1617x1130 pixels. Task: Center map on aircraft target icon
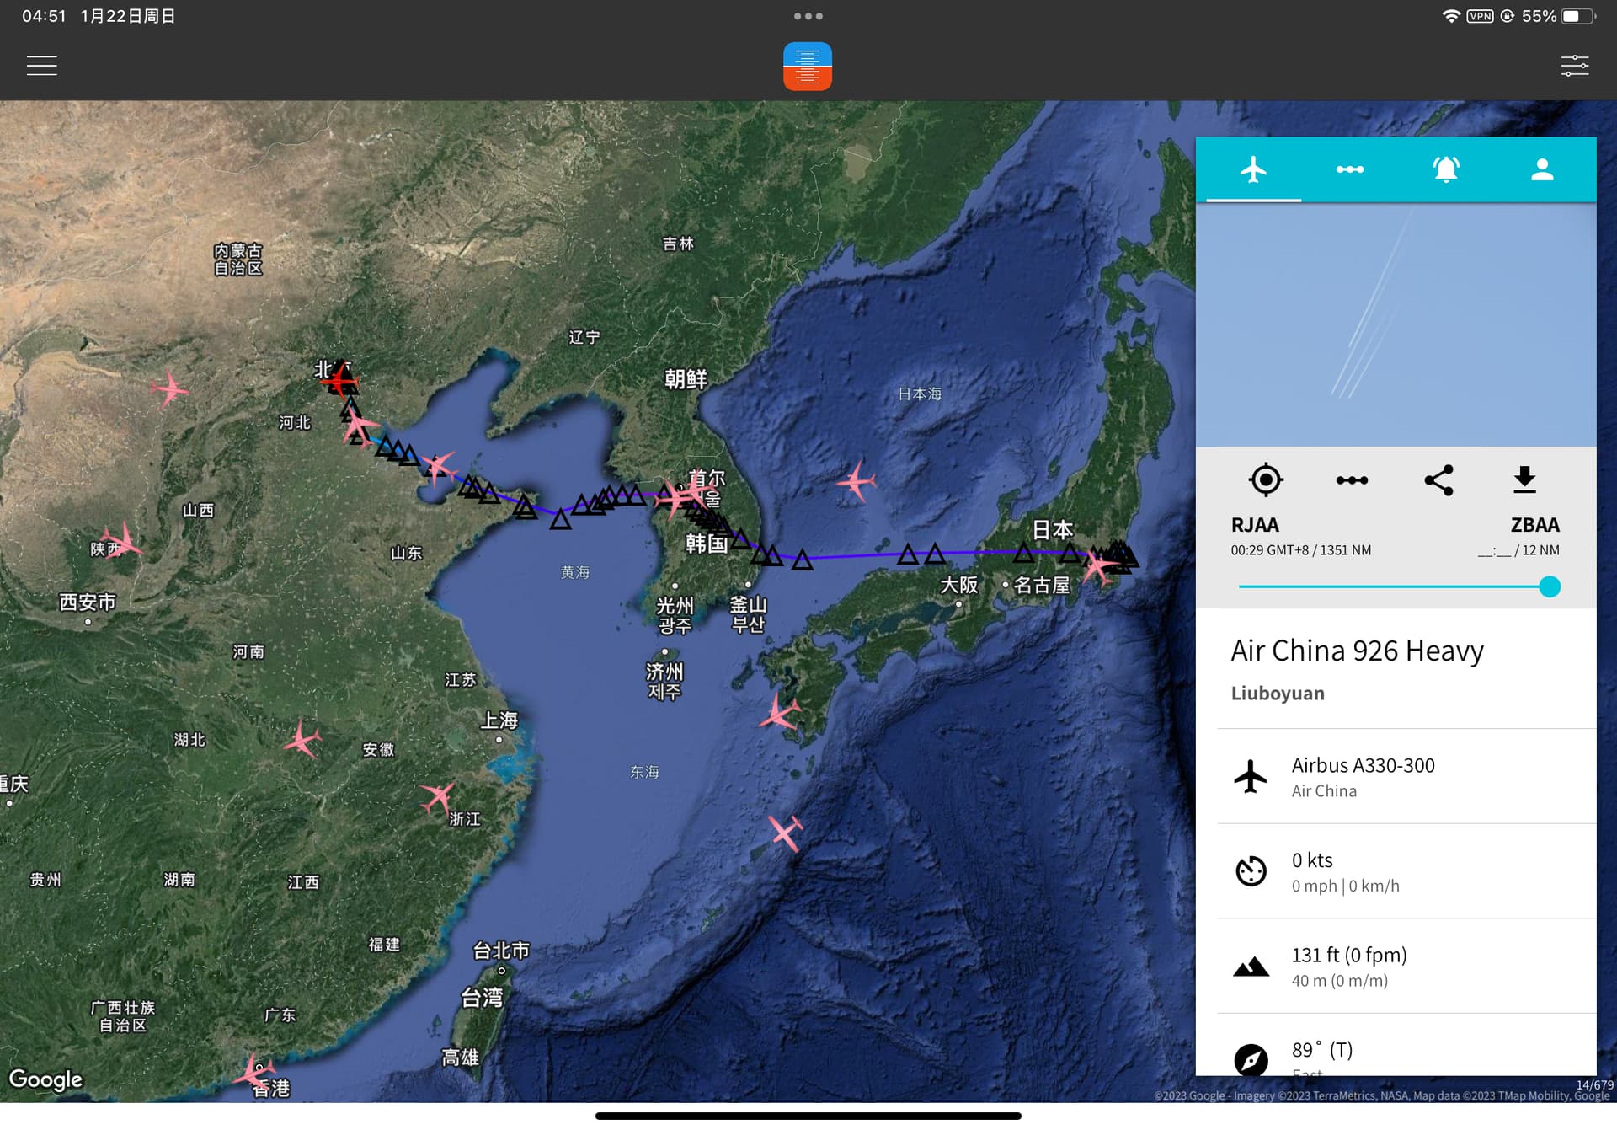(1265, 479)
